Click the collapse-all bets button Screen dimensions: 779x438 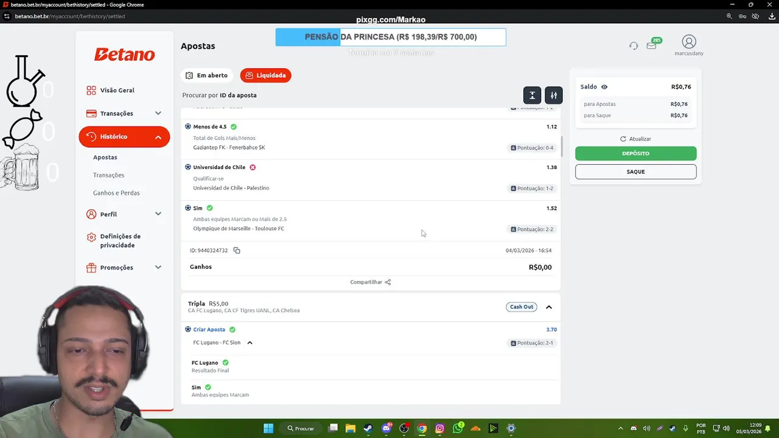coord(532,95)
